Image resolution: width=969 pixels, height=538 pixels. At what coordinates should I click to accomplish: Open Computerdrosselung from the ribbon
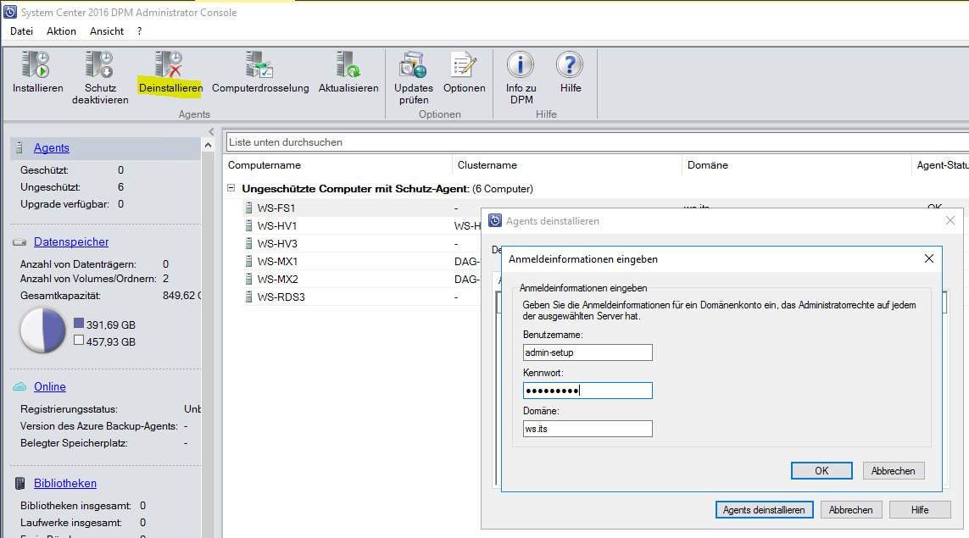click(259, 65)
